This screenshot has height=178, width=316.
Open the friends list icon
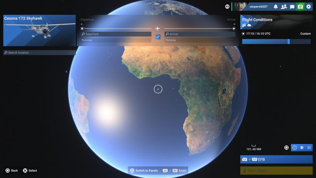click(x=284, y=6)
